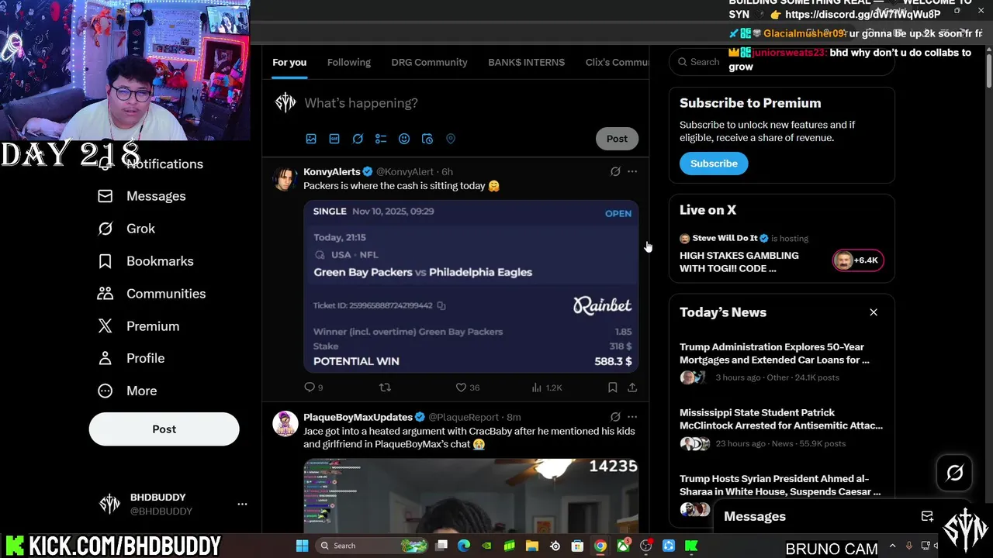The height and width of the screenshot is (558, 993).
Task: Open the Rainbet bet slip image
Action: [x=471, y=286]
